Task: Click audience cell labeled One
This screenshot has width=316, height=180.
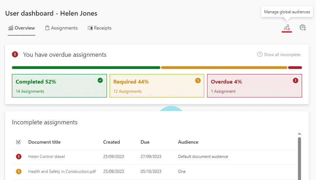Action: 182,172
